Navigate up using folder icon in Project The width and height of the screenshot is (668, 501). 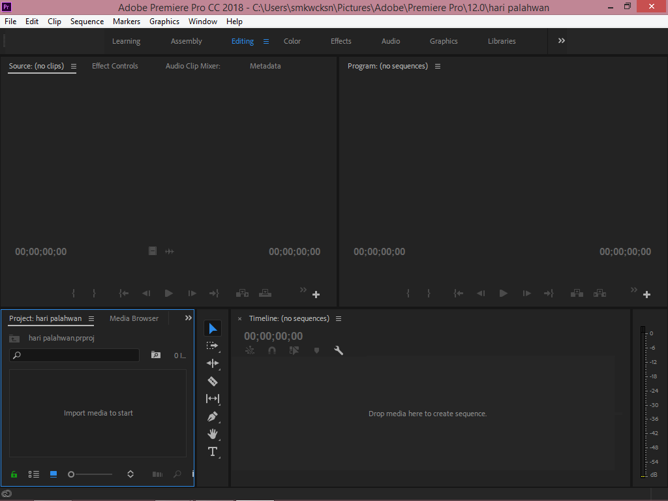tap(14, 339)
